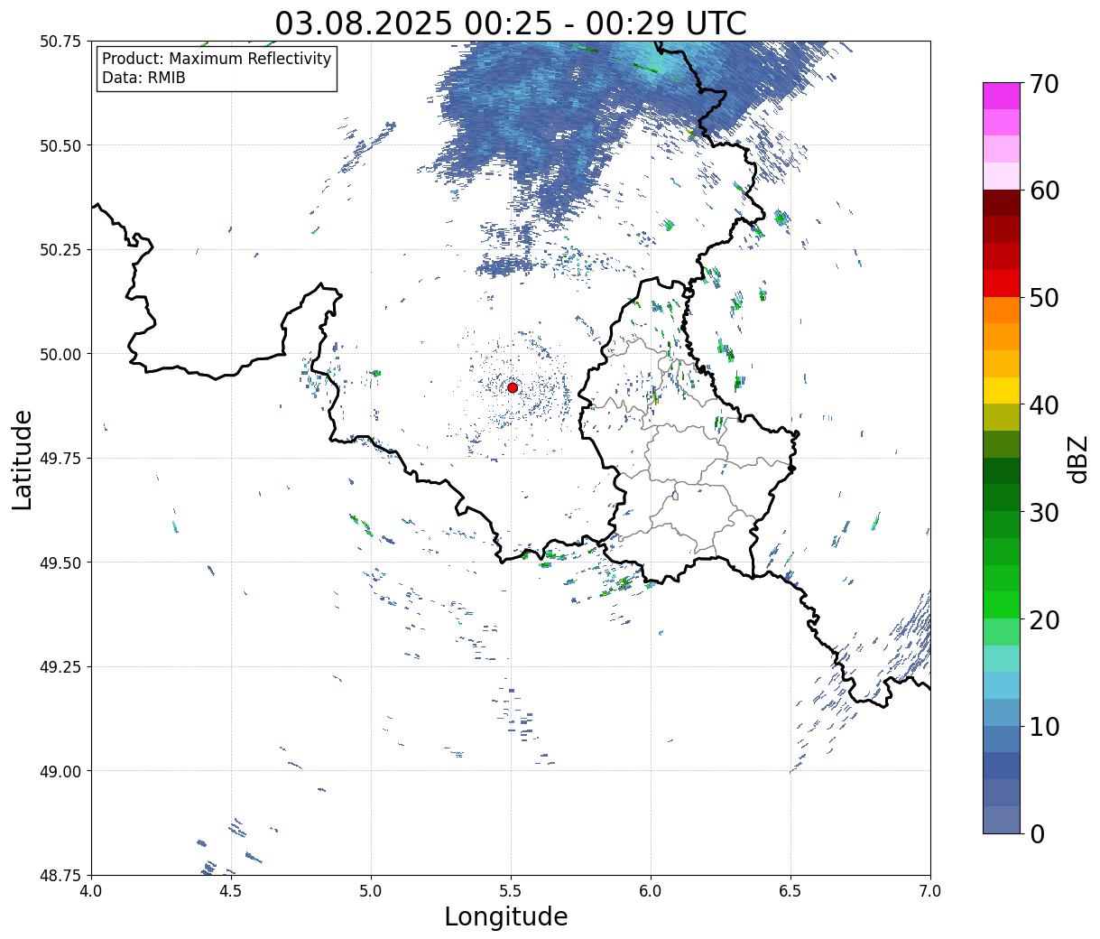Click the latitude tick label 50.75
The height and width of the screenshot is (939, 1100).
60,42
